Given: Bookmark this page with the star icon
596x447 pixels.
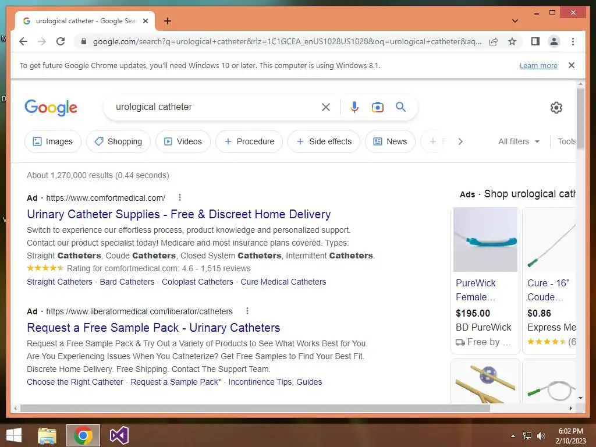Looking at the screenshot, I should [512, 41].
